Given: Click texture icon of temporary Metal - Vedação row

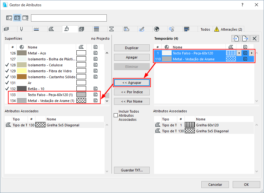Looking at the screenshot, I should click(x=245, y=59).
